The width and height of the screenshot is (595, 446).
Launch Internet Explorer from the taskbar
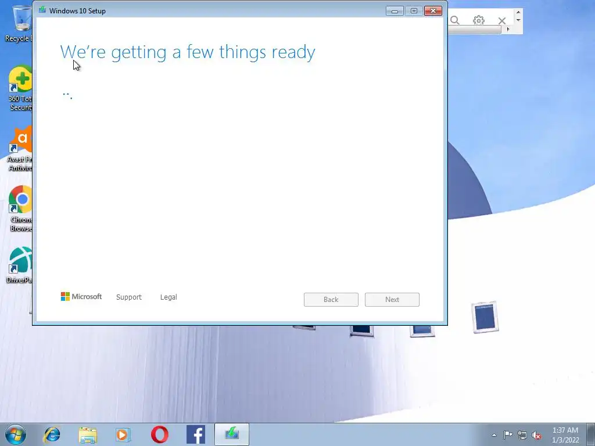(52, 434)
